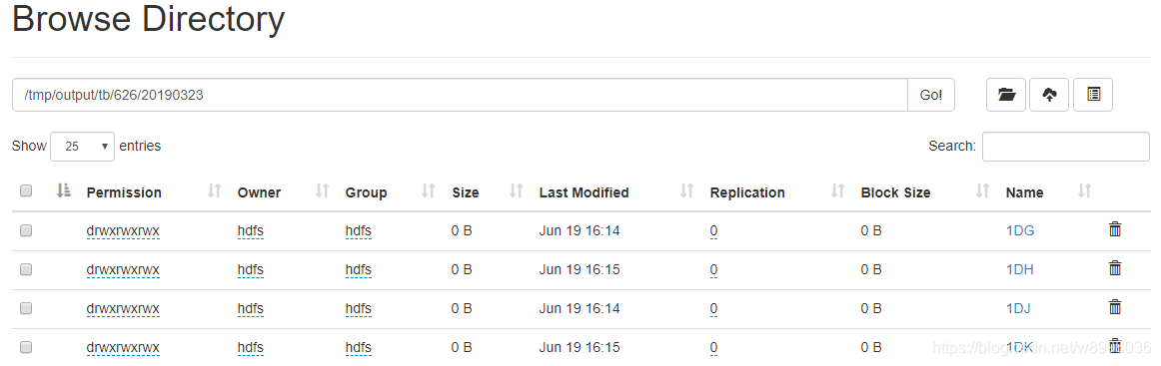Open the Show entries count dropdown
1161x366 pixels.
pyautogui.click(x=82, y=147)
